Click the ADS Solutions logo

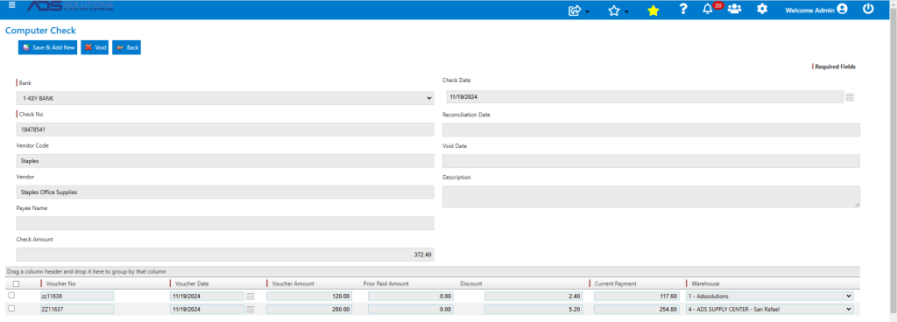coord(70,6)
